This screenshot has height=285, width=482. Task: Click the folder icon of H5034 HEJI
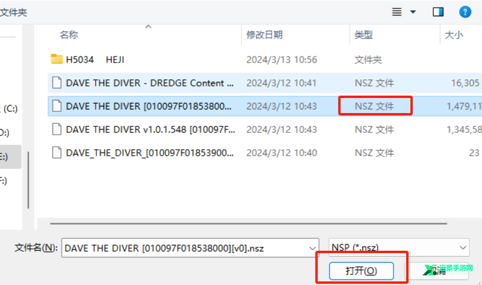[57, 59]
